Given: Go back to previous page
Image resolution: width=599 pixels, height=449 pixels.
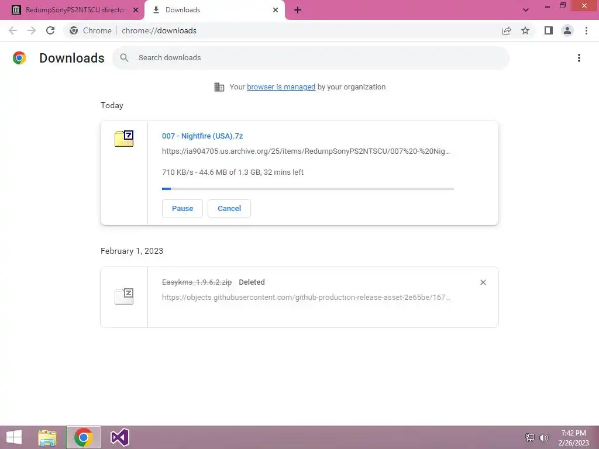Looking at the screenshot, I should pos(13,30).
